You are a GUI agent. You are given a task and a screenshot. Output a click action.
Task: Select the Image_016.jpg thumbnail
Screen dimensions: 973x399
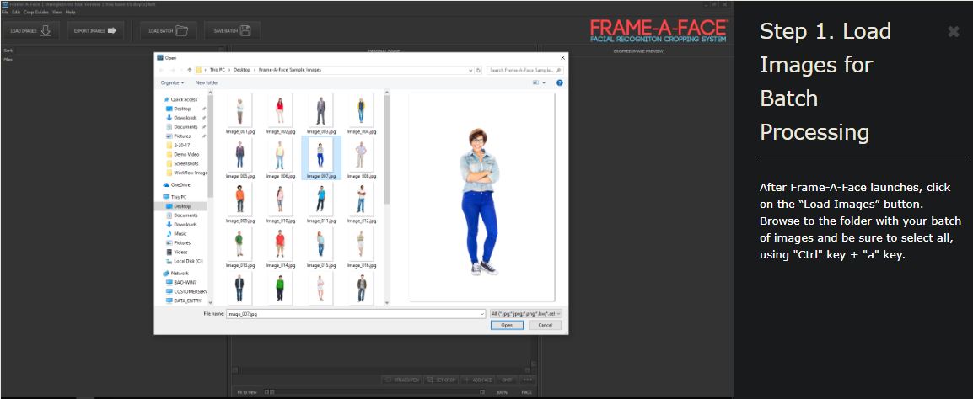pos(361,247)
